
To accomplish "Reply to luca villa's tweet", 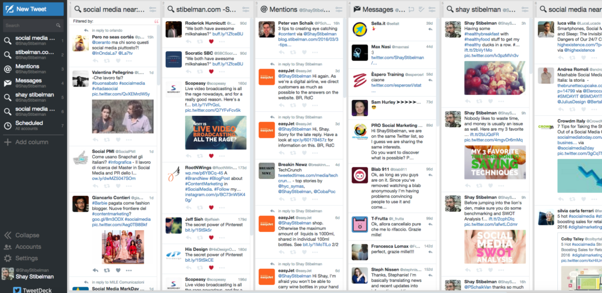I will 560,58.
